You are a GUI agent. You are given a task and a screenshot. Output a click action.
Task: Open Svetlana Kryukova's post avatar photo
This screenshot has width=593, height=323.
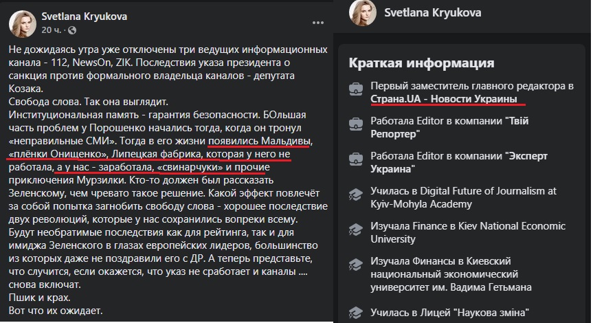click(22, 24)
